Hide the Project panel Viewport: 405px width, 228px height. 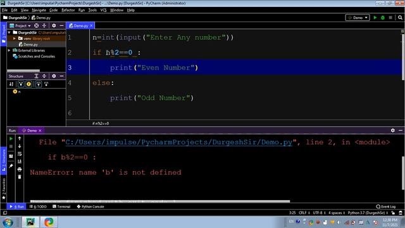pyautogui.click(x=61, y=25)
